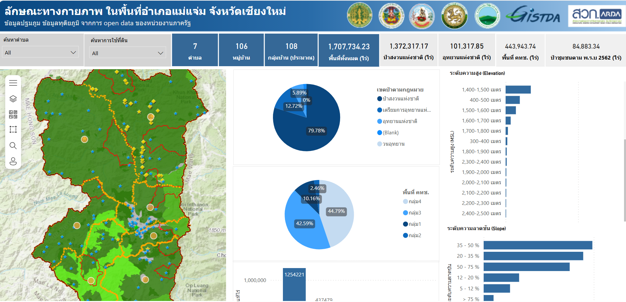Click the 101,317.85 อุทยานแห่งชาติ card
This screenshot has height=302, width=626.
point(467,50)
